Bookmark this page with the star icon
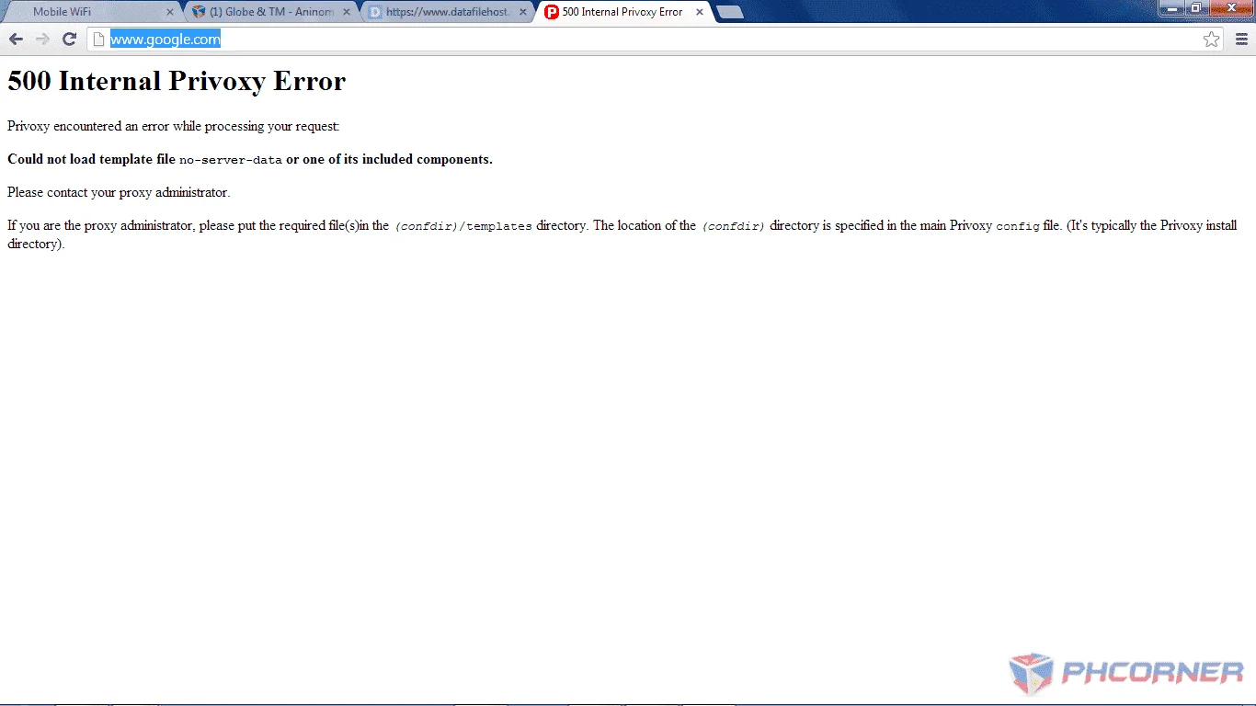This screenshot has width=1256, height=706. coord(1211,39)
